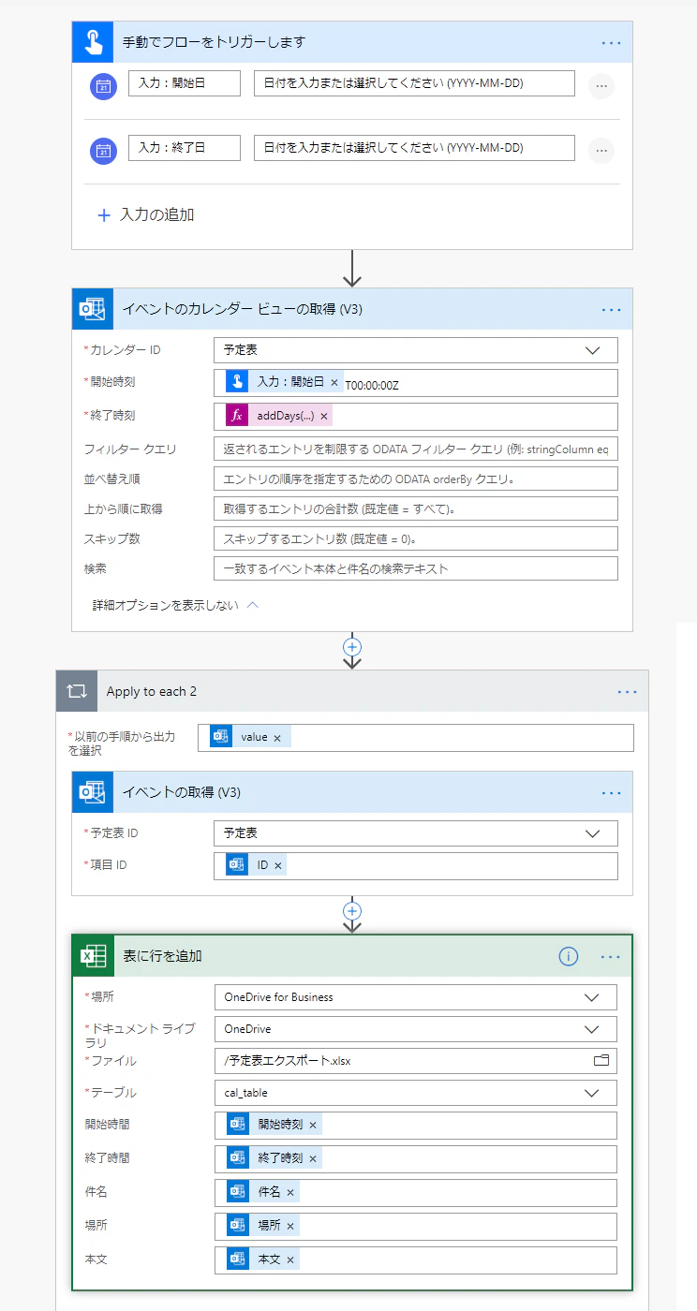This screenshot has width=697, height=1311.
Task: Click the info icon on 表に行を追加
Action: click(568, 956)
